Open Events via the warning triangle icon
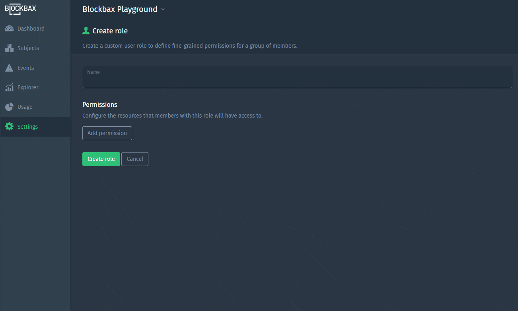518x311 pixels. pos(9,68)
